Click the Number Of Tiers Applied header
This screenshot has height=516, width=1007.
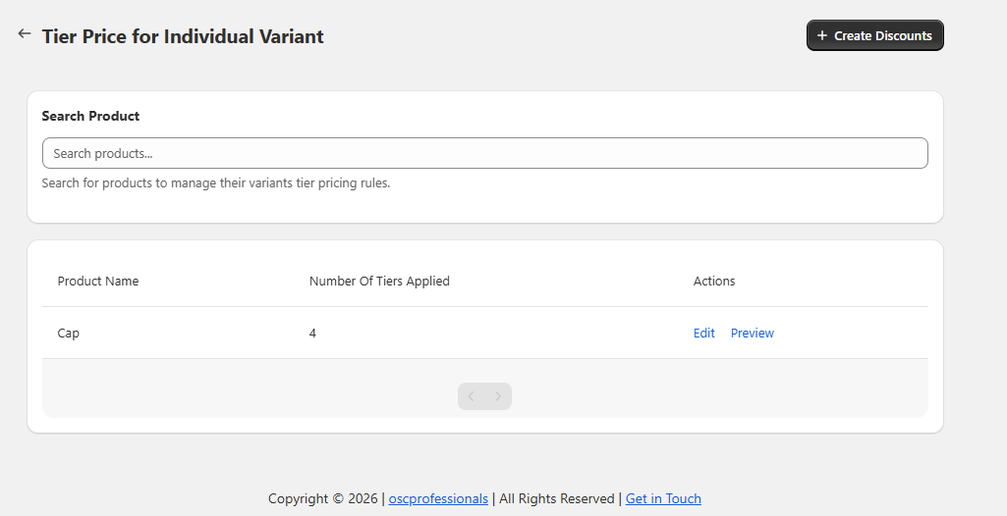click(379, 282)
